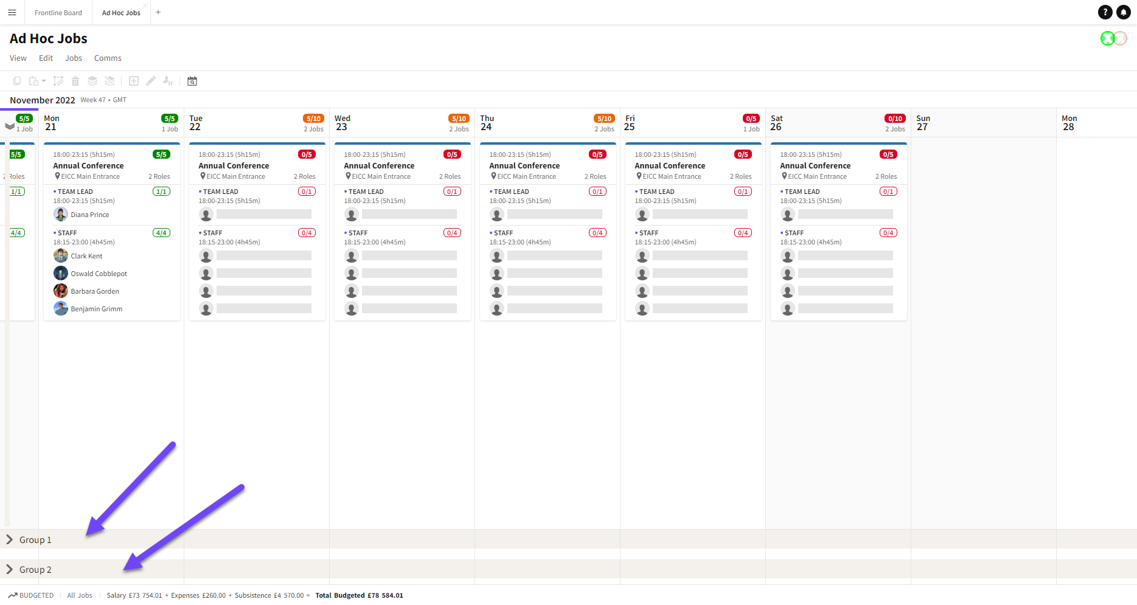1137x605 pixels.
Task: Open the Jobs menu
Action: (74, 58)
